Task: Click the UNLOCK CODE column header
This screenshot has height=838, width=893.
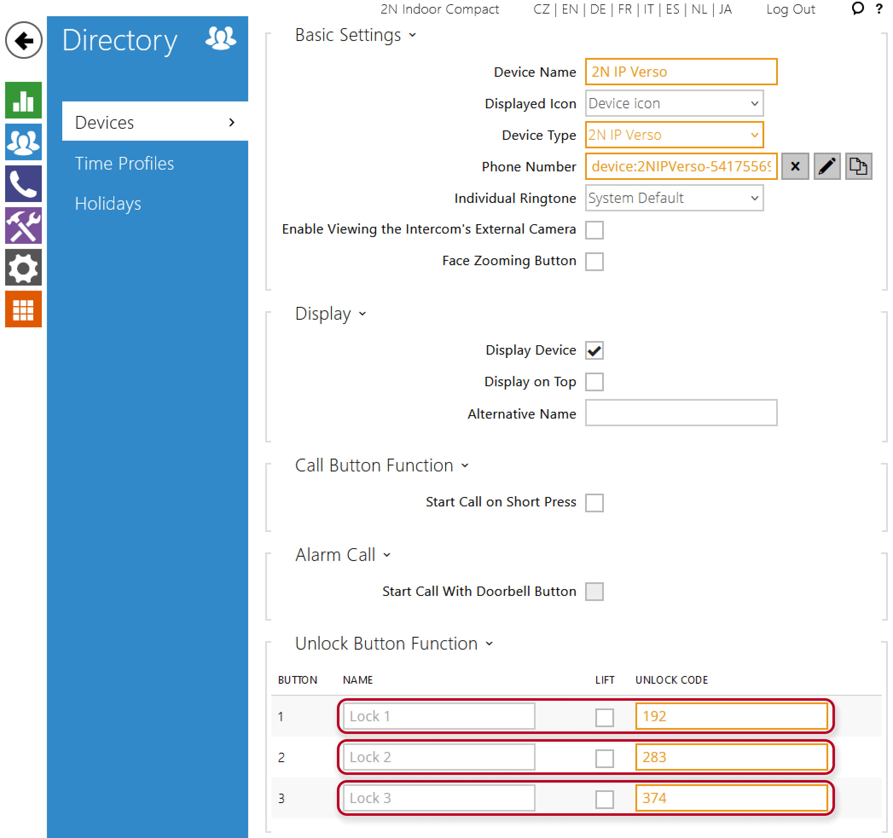Action: tap(673, 681)
